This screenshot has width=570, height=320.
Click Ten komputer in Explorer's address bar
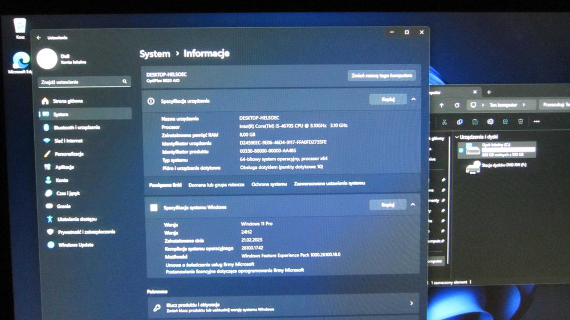tap(503, 105)
